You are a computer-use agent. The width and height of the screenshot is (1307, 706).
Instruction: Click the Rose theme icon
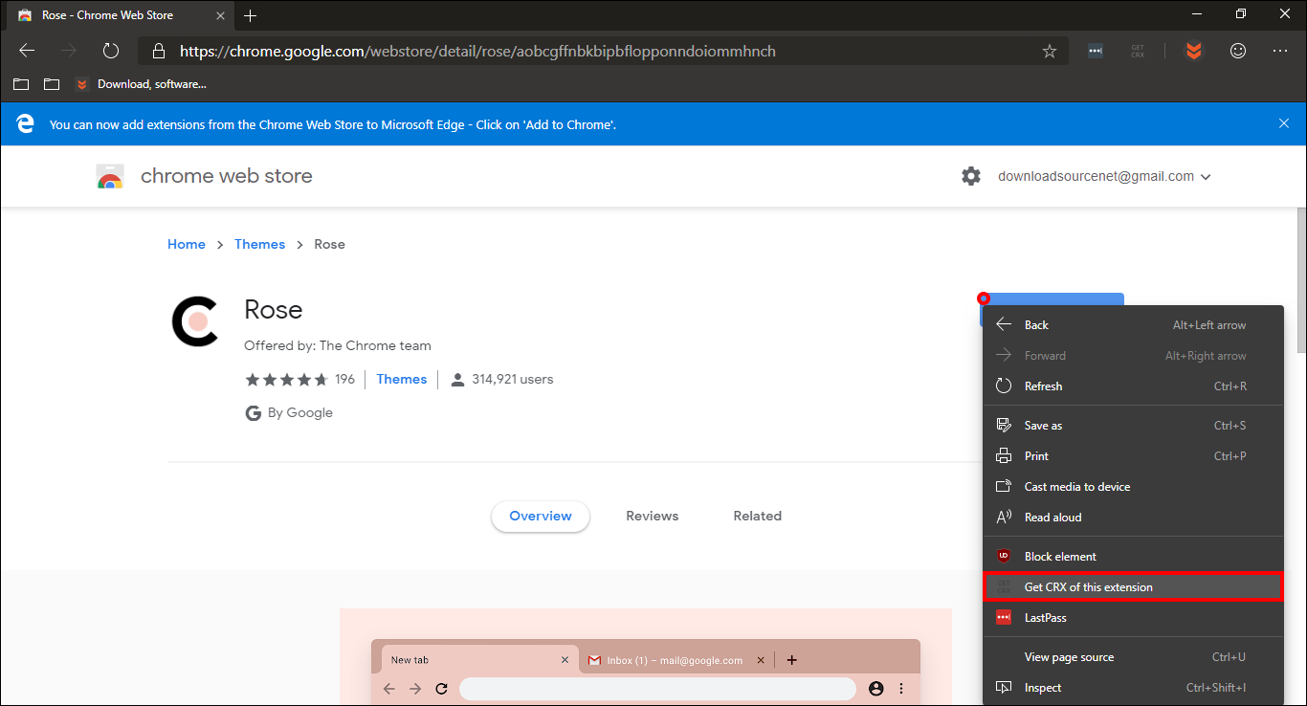[197, 320]
